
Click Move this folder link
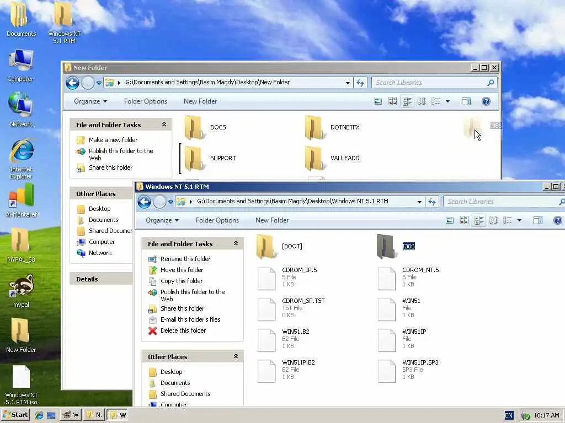(182, 270)
